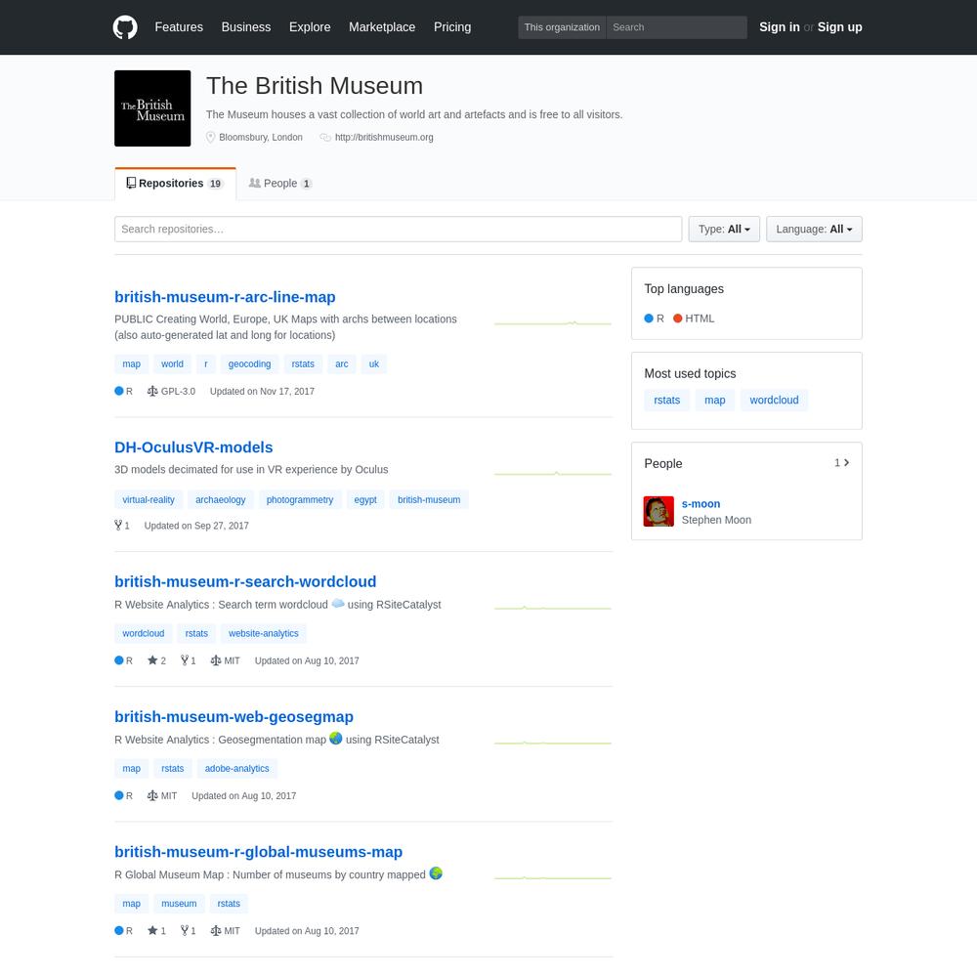Image resolution: width=977 pixels, height=977 pixels.
Task: Open Features in the top navigation
Action: [x=179, y=27]
